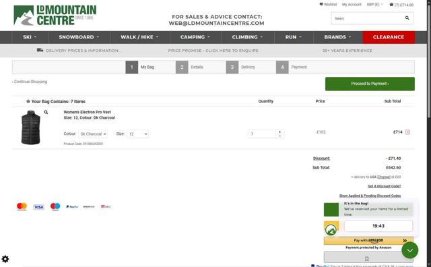
Task: Expand the CAMPING menu
Action: [x=195, y=37]
